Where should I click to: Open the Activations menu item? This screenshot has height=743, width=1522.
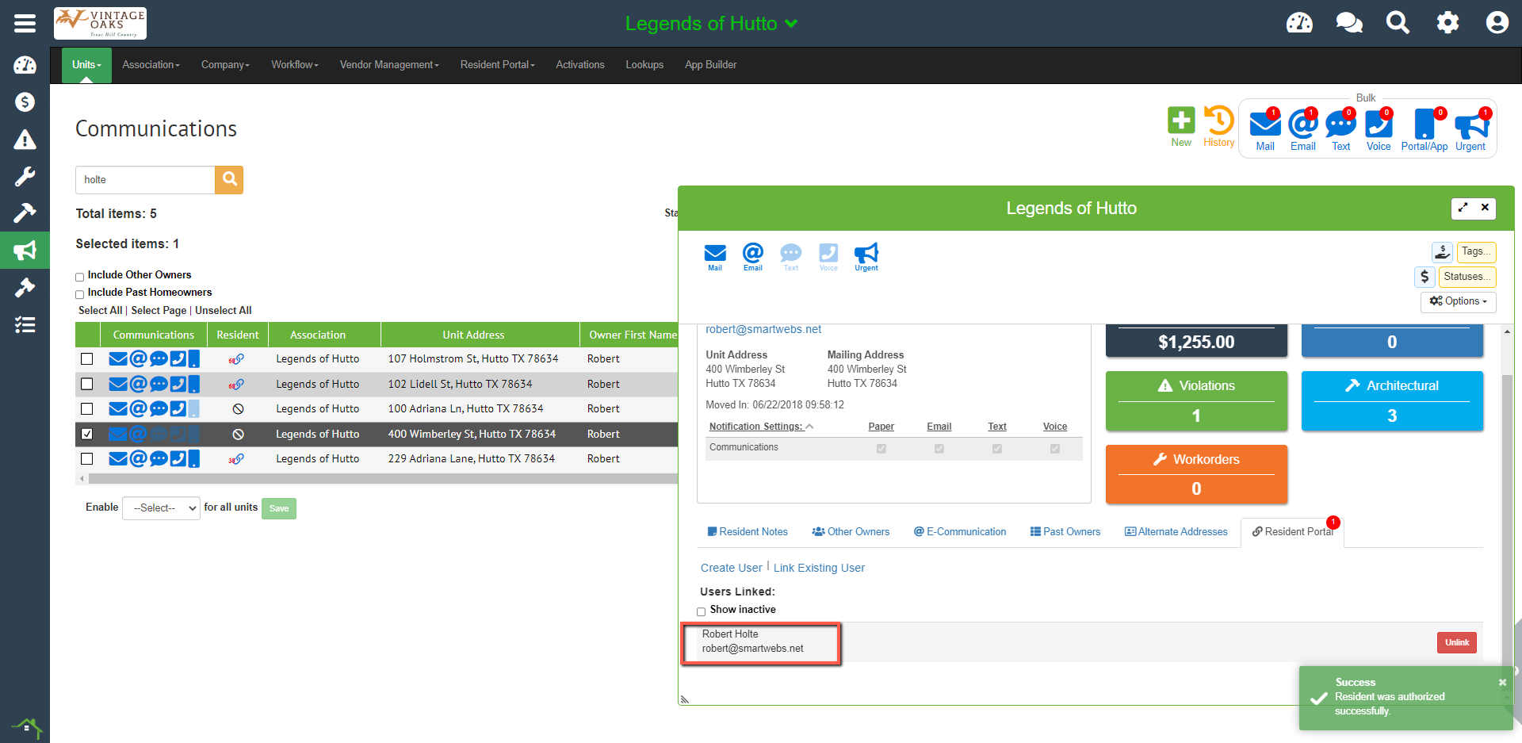click(x=580, y=65)
